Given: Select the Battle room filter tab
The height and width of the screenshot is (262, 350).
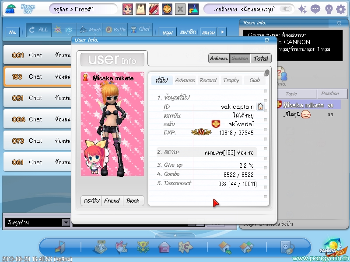Looking at the screenshot, I should [x=115, y=30].
